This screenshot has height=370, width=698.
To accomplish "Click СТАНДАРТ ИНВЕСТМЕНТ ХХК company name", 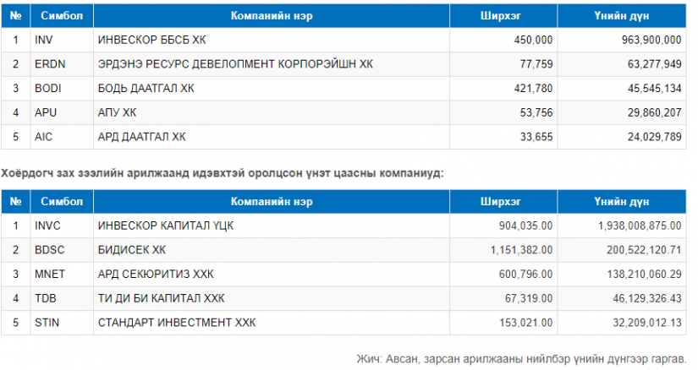I will pyautogui.click(x=177, y=323).
